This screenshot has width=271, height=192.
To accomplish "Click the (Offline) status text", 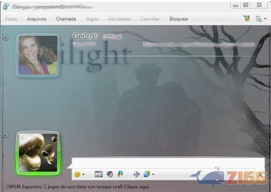I will 112,37.
